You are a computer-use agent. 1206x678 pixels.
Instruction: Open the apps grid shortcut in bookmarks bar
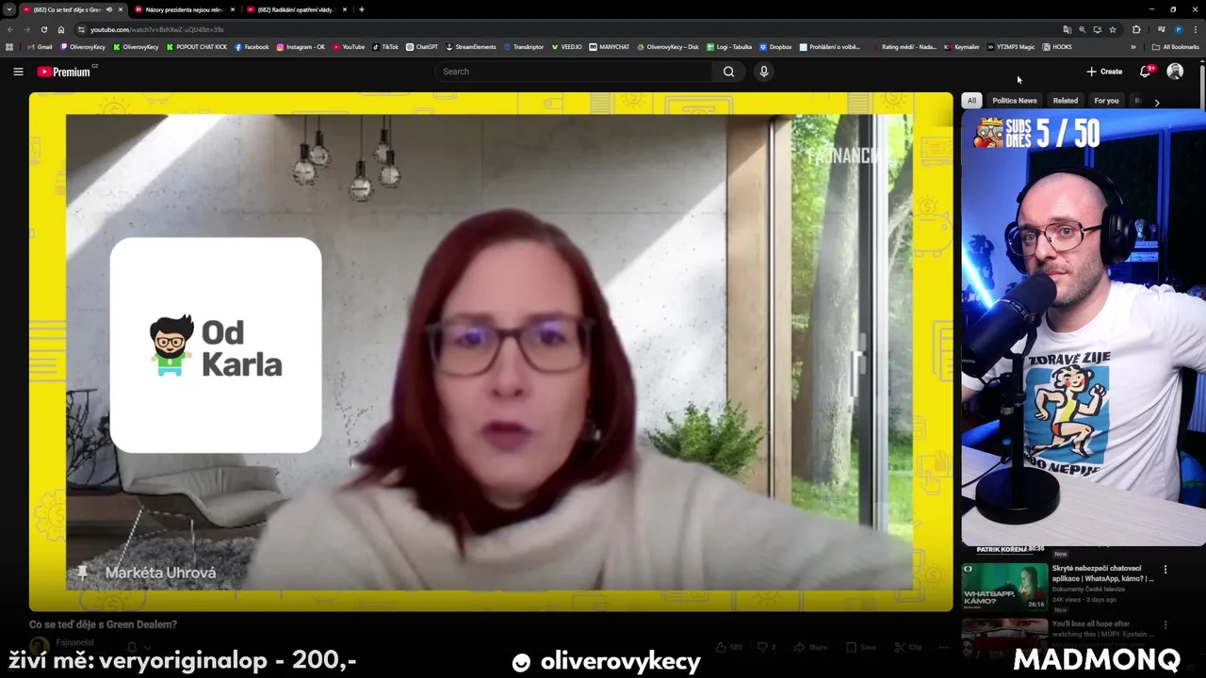click(9, 47)
